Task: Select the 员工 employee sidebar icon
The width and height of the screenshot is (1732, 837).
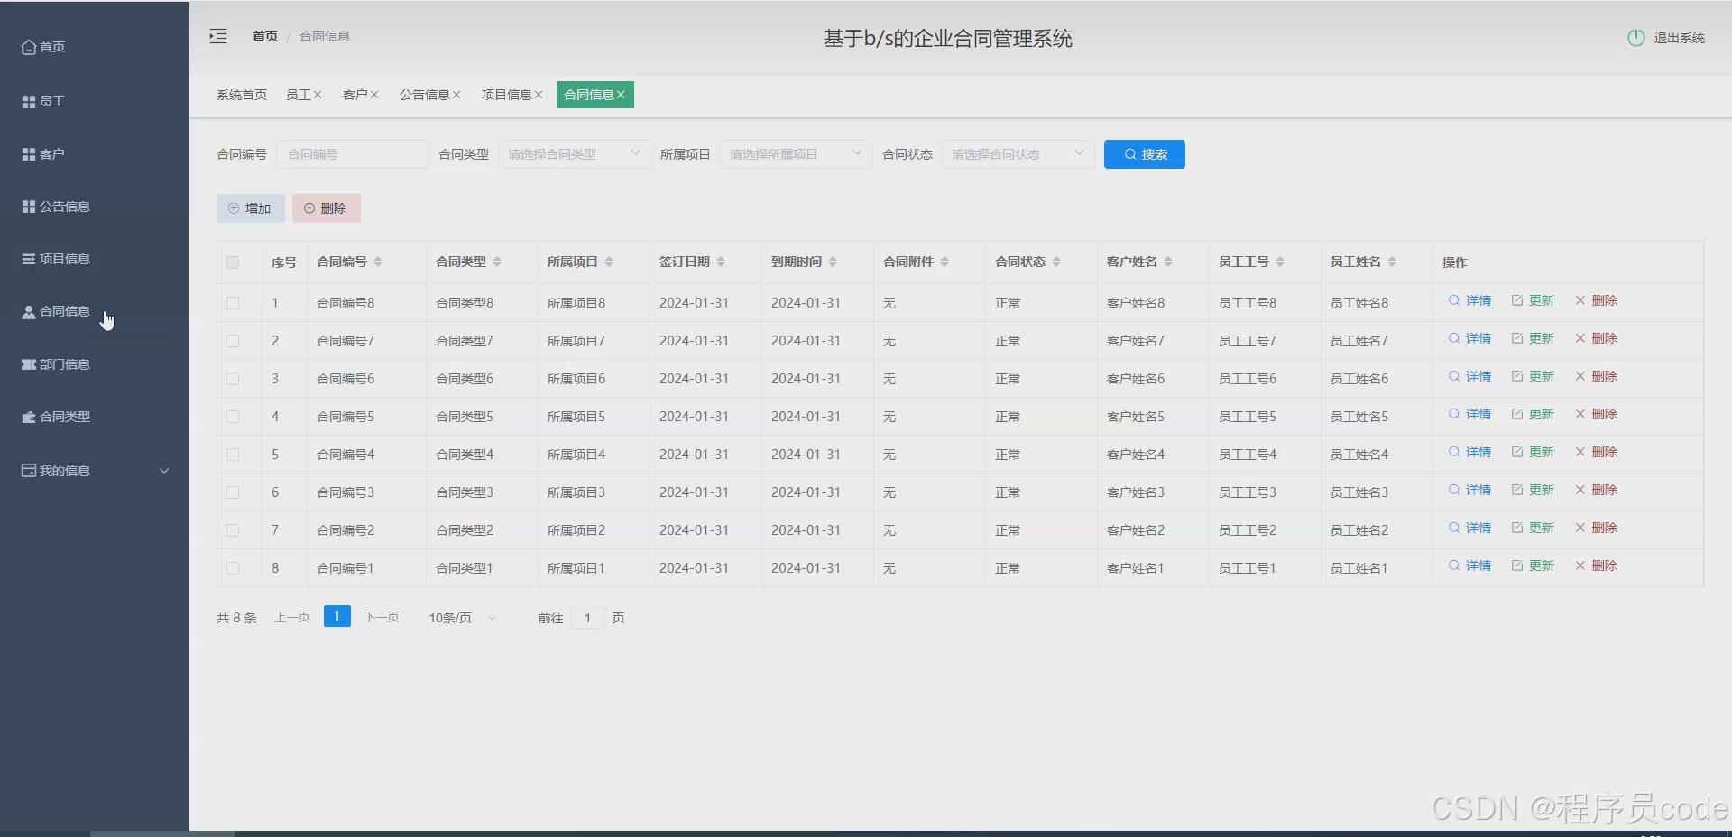Action: pyautogui.click(x=27, y=101)
